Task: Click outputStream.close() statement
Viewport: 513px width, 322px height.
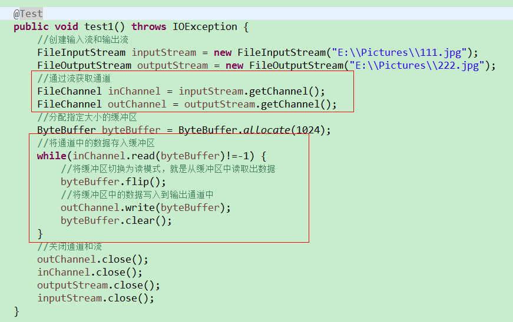Action: coord(98,285)
